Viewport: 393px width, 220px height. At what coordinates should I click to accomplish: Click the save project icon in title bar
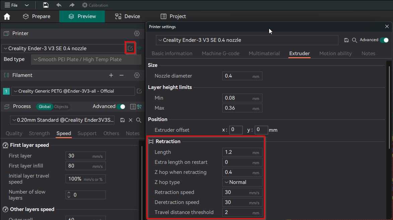[46, 5]
